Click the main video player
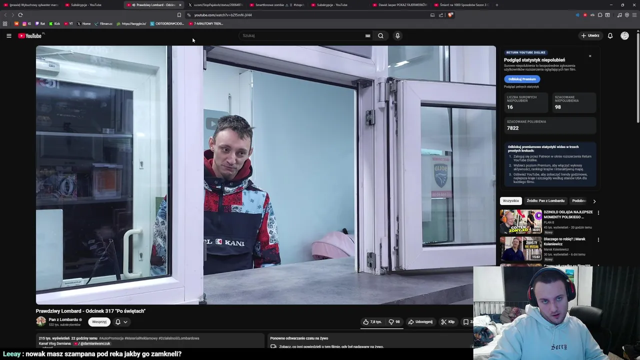Image resolution: width=640 pixels, height=360 pixels. 265,175
